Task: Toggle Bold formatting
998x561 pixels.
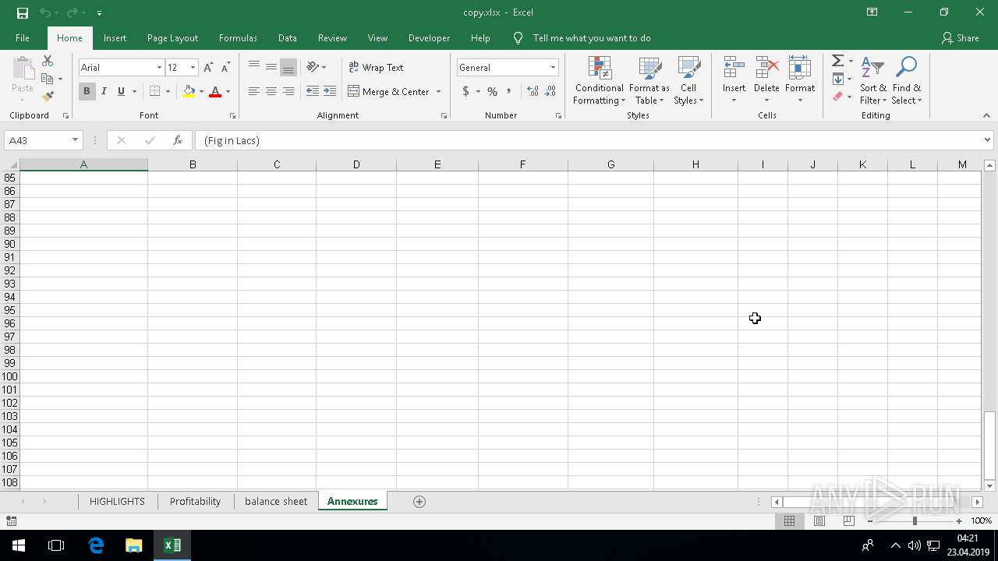Action: 87,91
